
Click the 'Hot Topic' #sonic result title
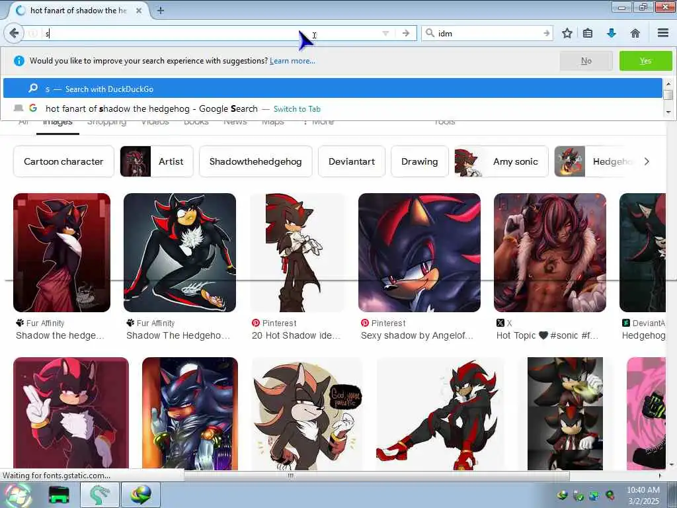pos(547,335)
